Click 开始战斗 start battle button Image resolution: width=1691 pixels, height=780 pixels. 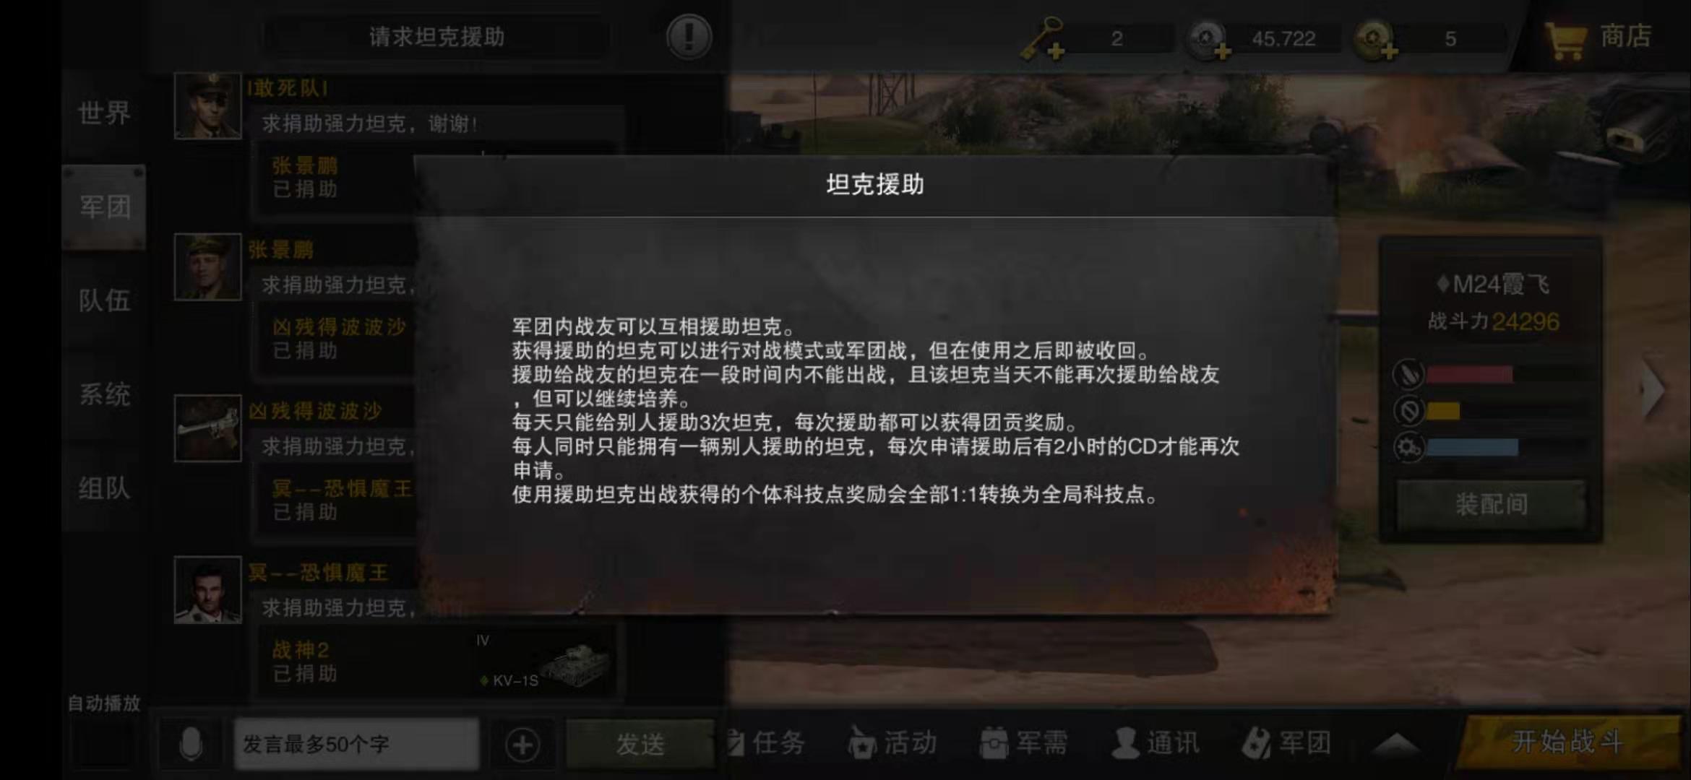(1568, 742)
